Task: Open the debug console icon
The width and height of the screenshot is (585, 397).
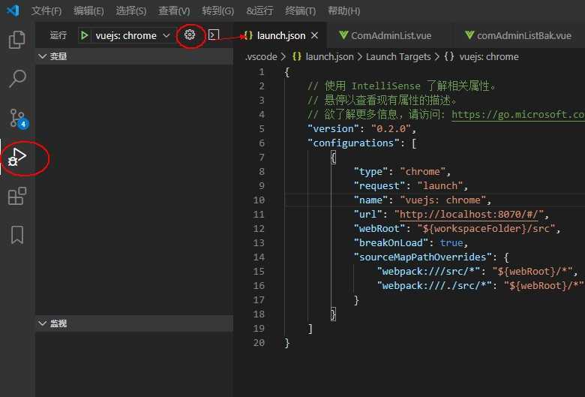Action: tap(214, 35)
